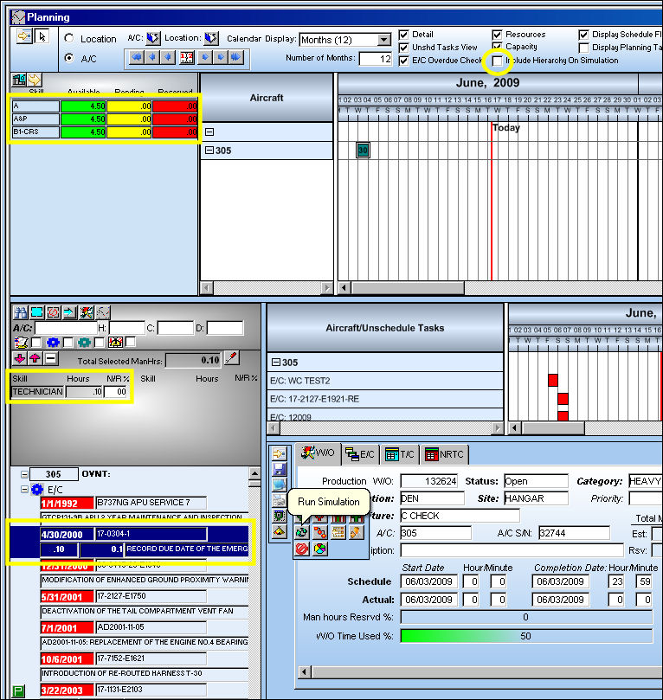Click the pink down-arrow button
The image size is (663, 700).
pos(20,358)
